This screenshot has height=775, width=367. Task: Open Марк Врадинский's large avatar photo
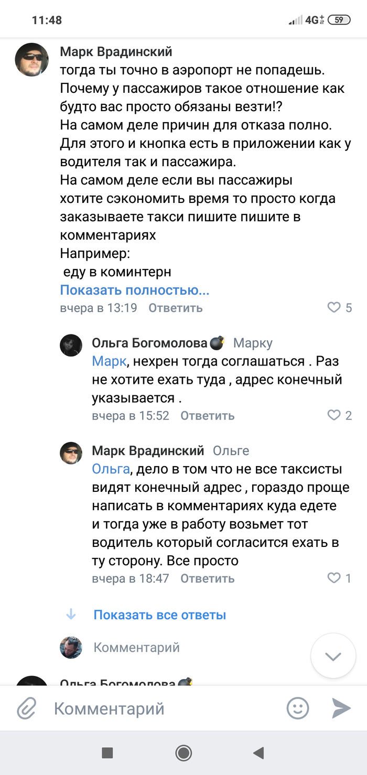click(x=31, y=60)
